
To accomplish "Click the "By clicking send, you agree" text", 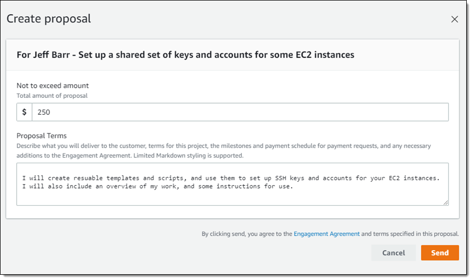I will click(246, 234).
